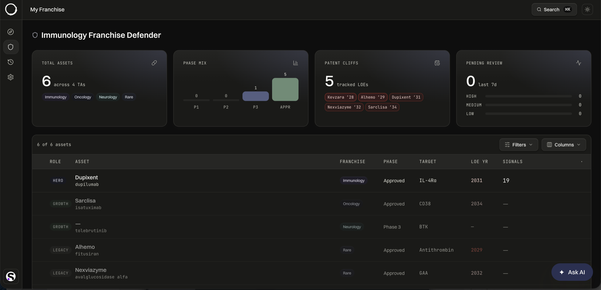The image size is (601, 290).
Task: Click the HERO role badge
Action: (58, 181)
